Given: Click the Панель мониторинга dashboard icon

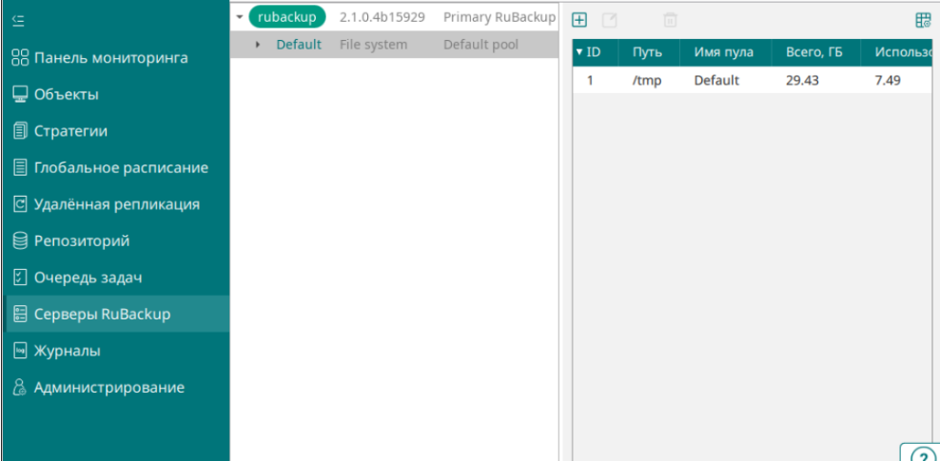Looking at the screenshot, I should (x=20, y=58).
